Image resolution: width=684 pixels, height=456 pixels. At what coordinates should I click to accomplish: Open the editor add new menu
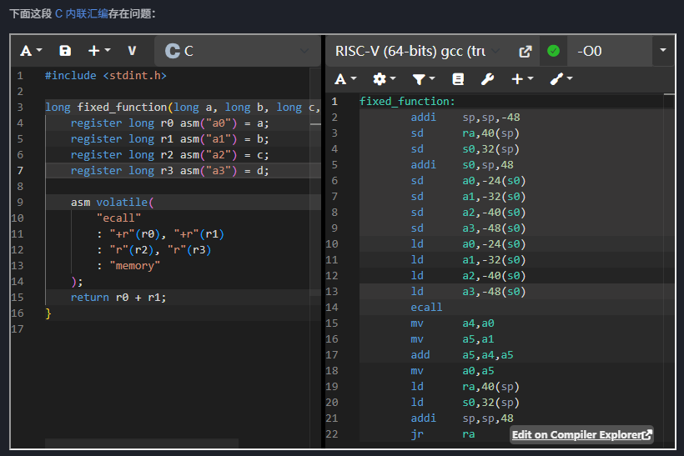click(99, 51)
